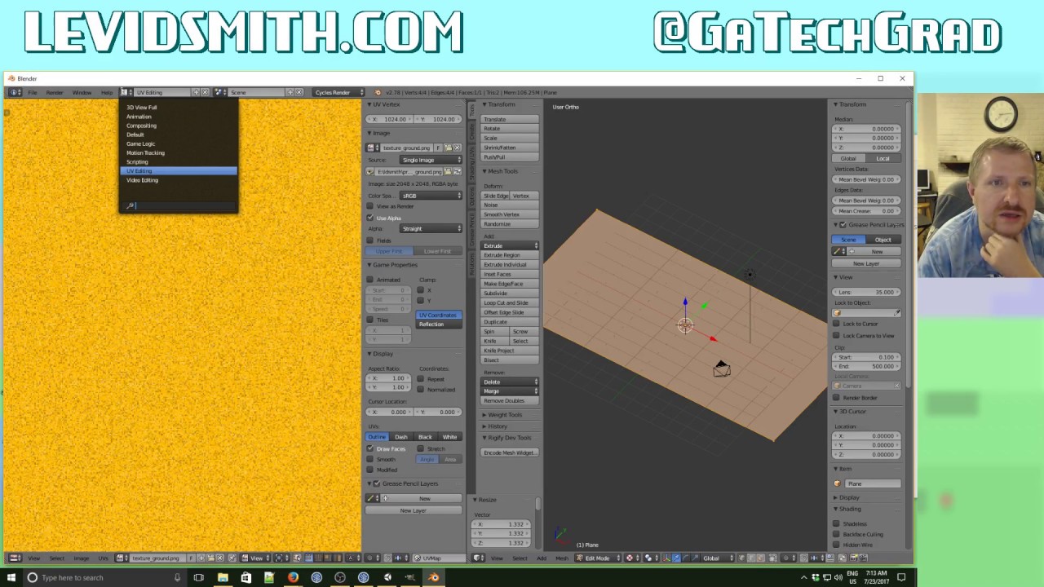
Task: Enable Animated checkbox in Game Properties
Action: pyautogui.click(x=370, y=280)
